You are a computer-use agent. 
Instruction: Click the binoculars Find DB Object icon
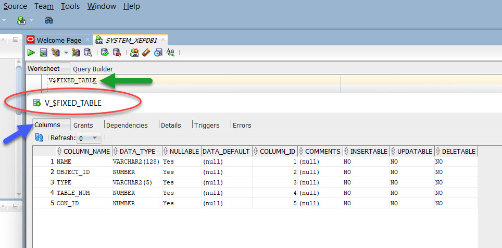coord(48,20)
